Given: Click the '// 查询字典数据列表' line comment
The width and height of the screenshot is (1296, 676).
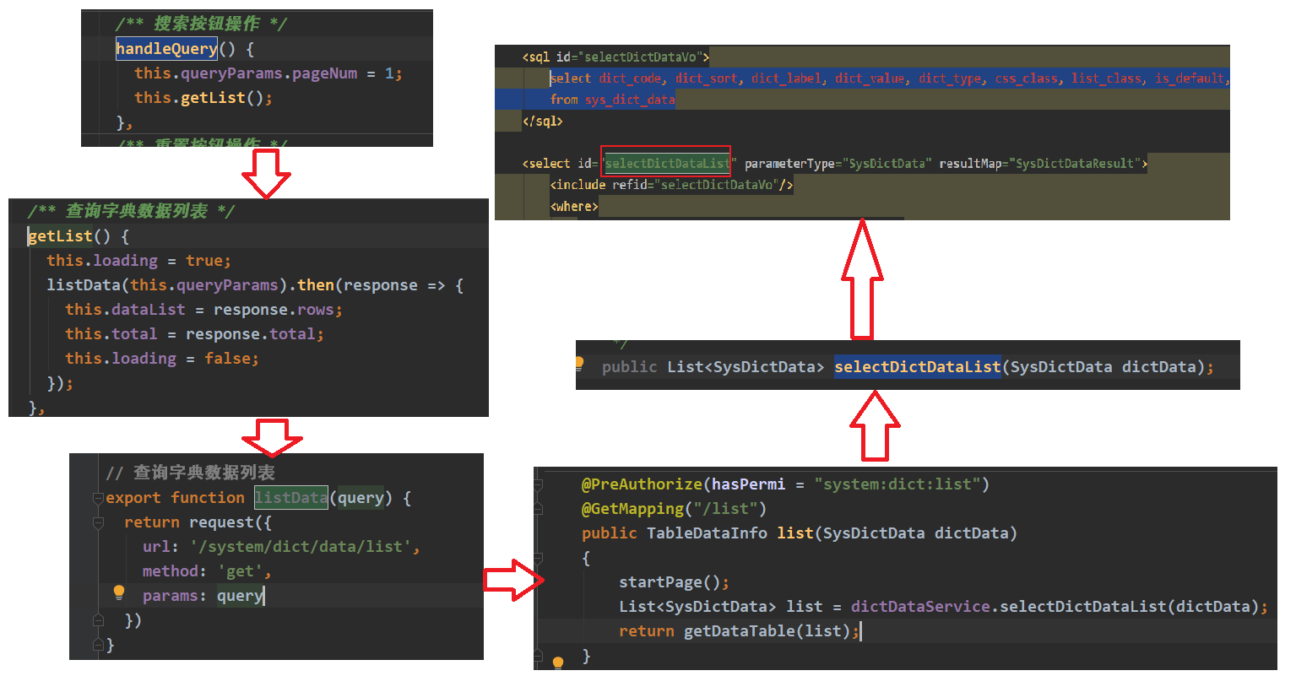Looking at the screenshot, I should click(x=190, y=473).
